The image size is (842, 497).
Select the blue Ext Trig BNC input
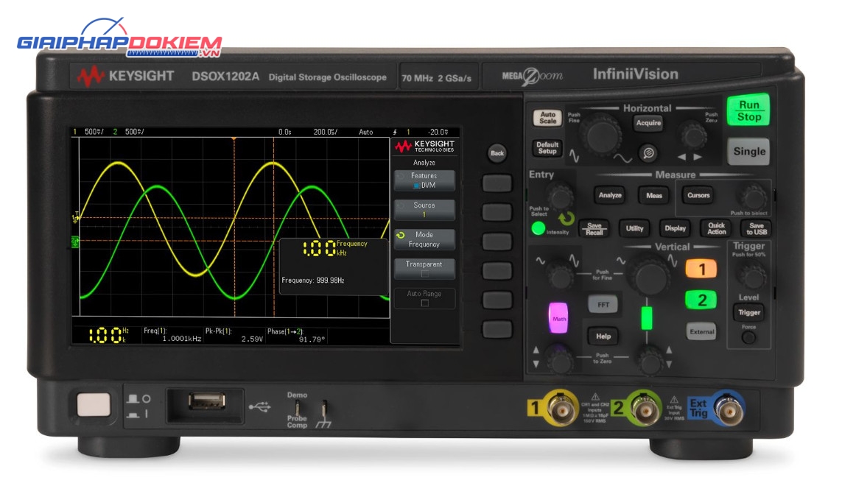[x=729, y=409]
